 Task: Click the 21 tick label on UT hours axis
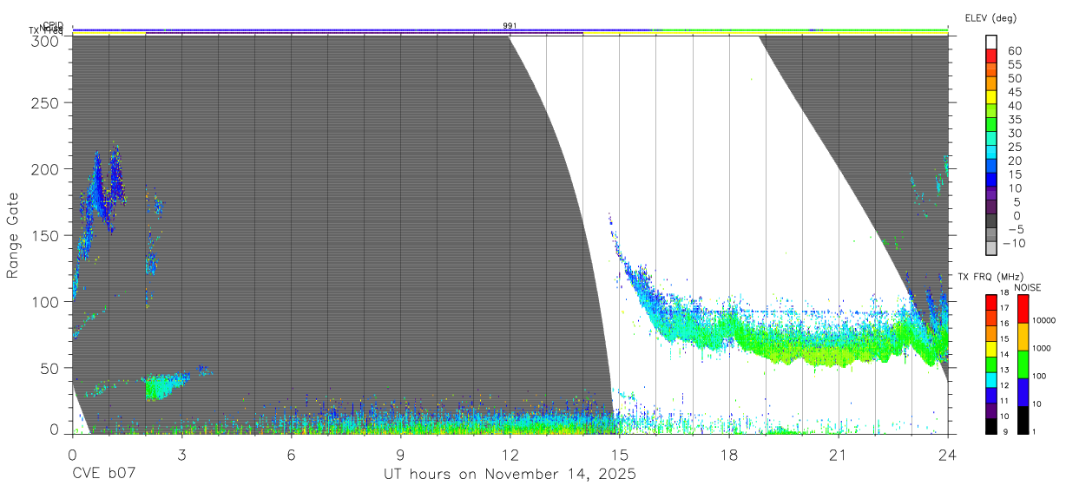pyautogui.click(x=838, y=454)
